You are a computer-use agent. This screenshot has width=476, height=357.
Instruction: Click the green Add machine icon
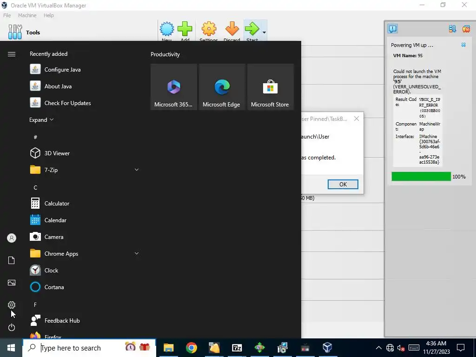185,31
